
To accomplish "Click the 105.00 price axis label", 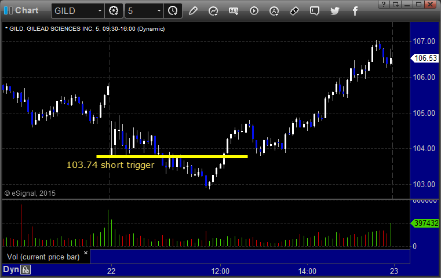I will click(x=424, y=113).
